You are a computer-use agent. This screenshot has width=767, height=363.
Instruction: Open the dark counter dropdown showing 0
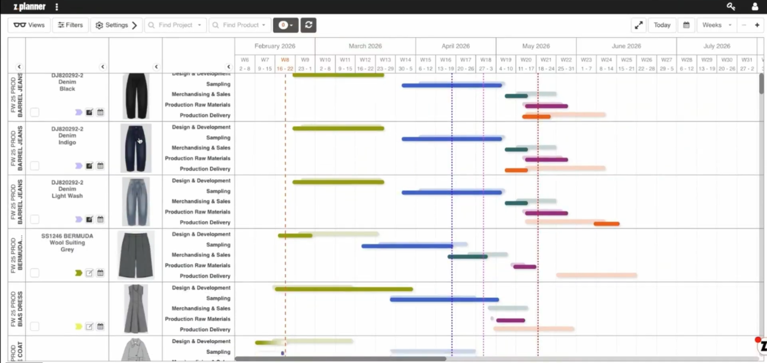[285, 25]
